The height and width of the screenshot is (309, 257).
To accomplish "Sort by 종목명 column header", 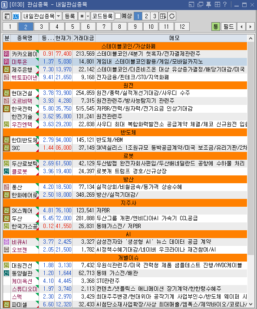I will pyautogui.click(x=25, y=38).
